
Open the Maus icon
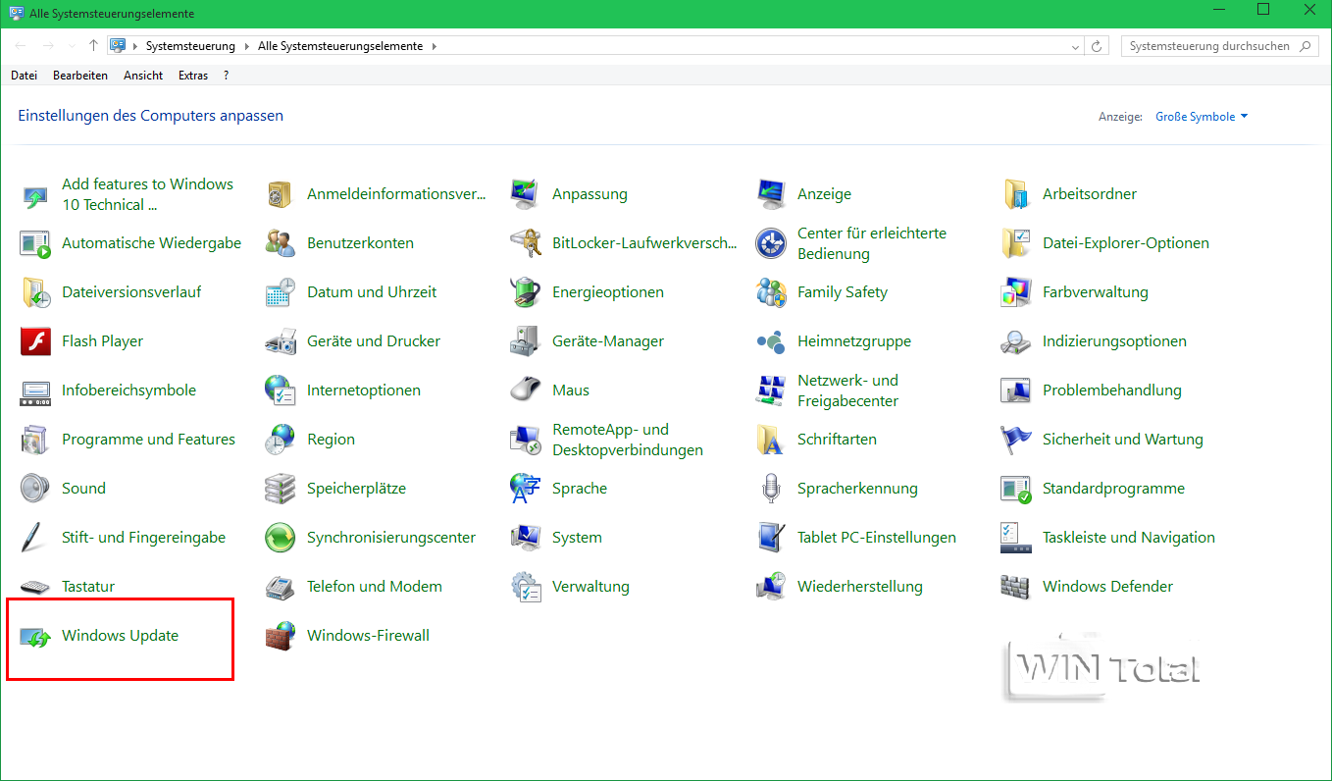point(526,390)
